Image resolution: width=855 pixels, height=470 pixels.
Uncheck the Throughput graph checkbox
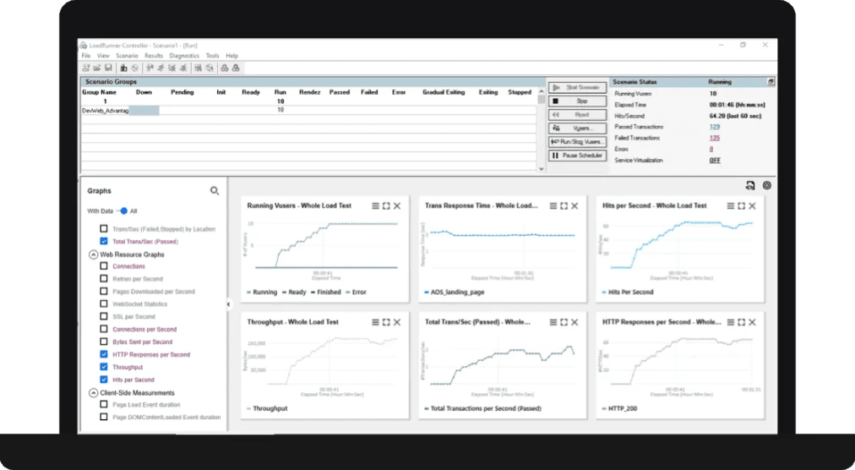(104, 368)
